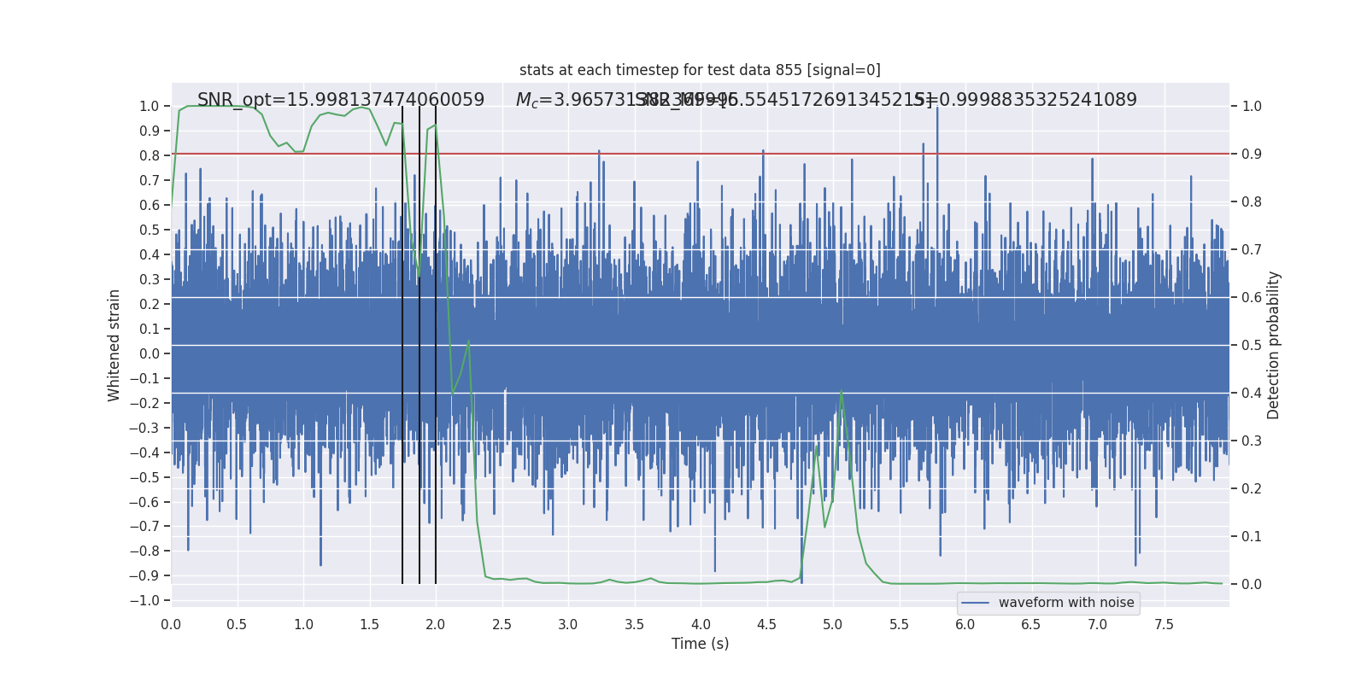The image size is (1367, 683).
Task: Click the 3.0 tick on the time axis
Action: (568, 624)
